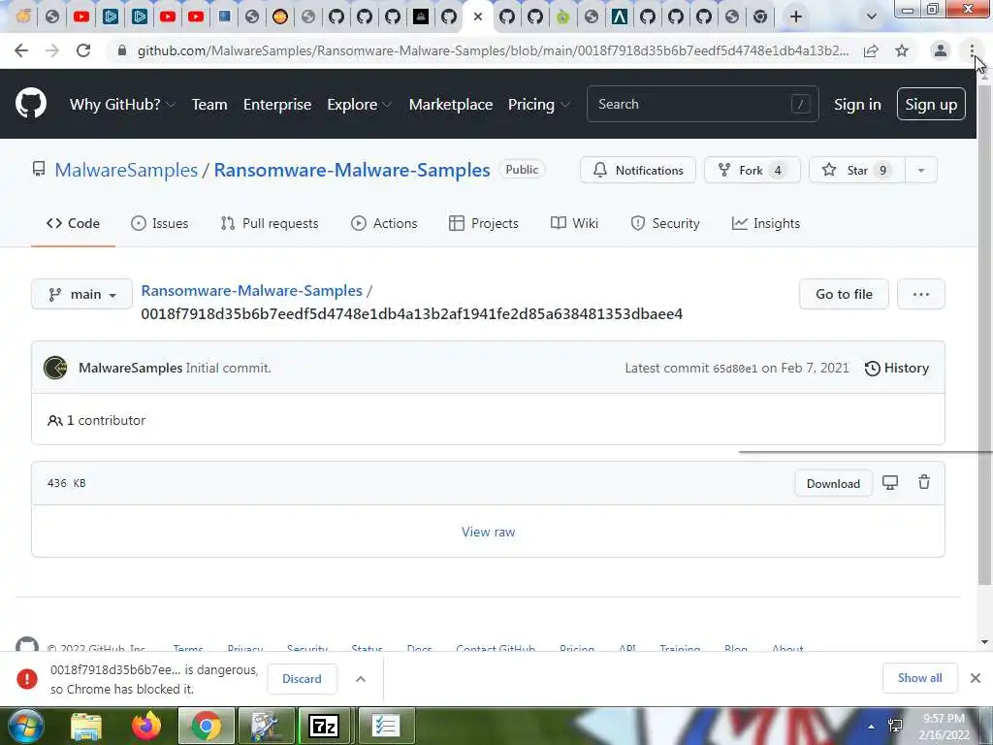Open the MalwareSamples owner link
This screenshot has width=993, height=745.
(x=126, y=170)
